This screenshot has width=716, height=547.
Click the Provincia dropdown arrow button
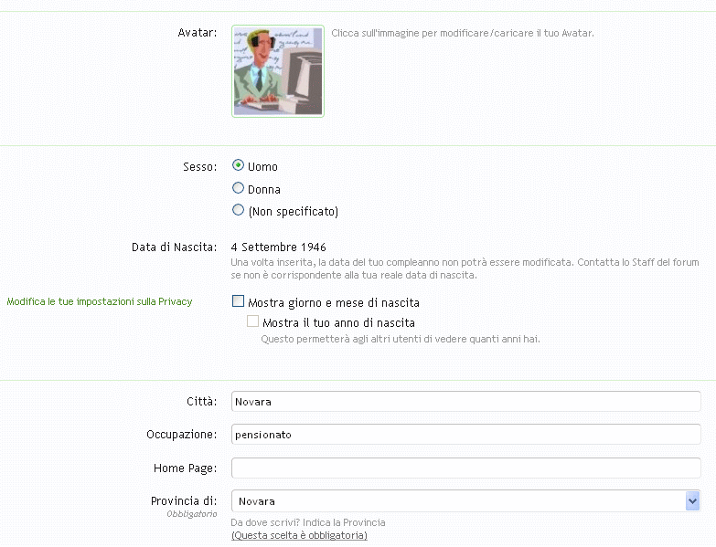(x=692, y=501)
